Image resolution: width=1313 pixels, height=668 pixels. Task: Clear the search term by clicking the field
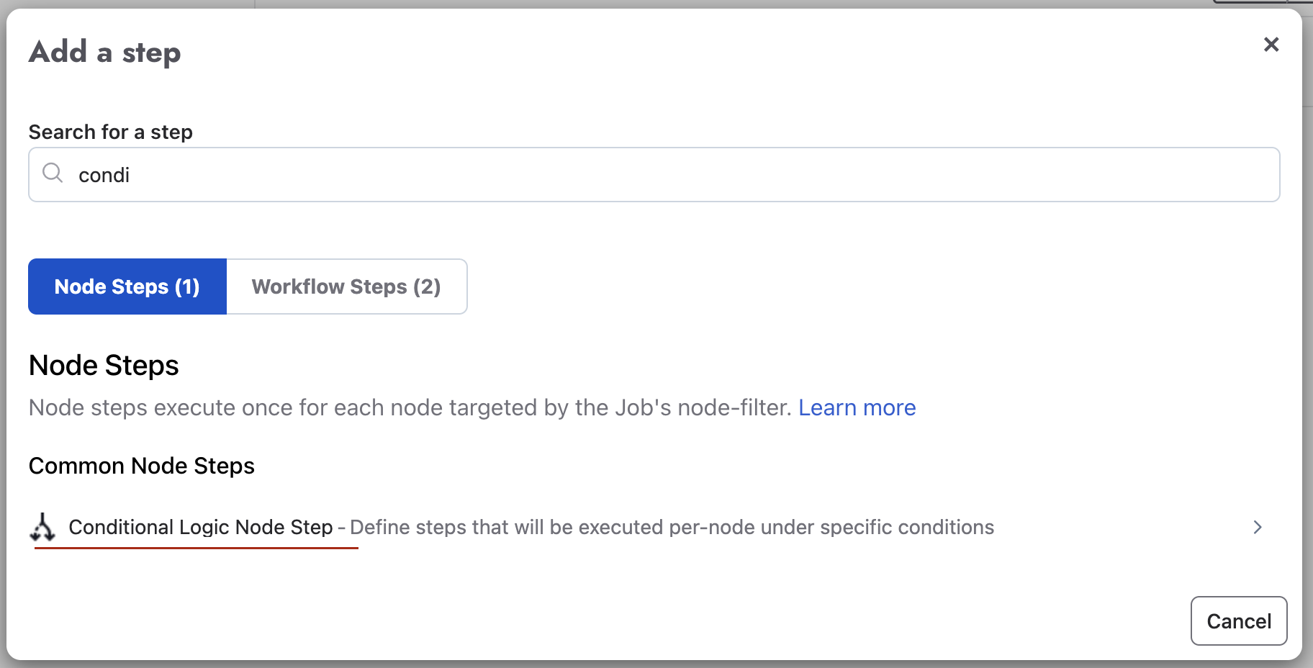click(x=432, y=174)
